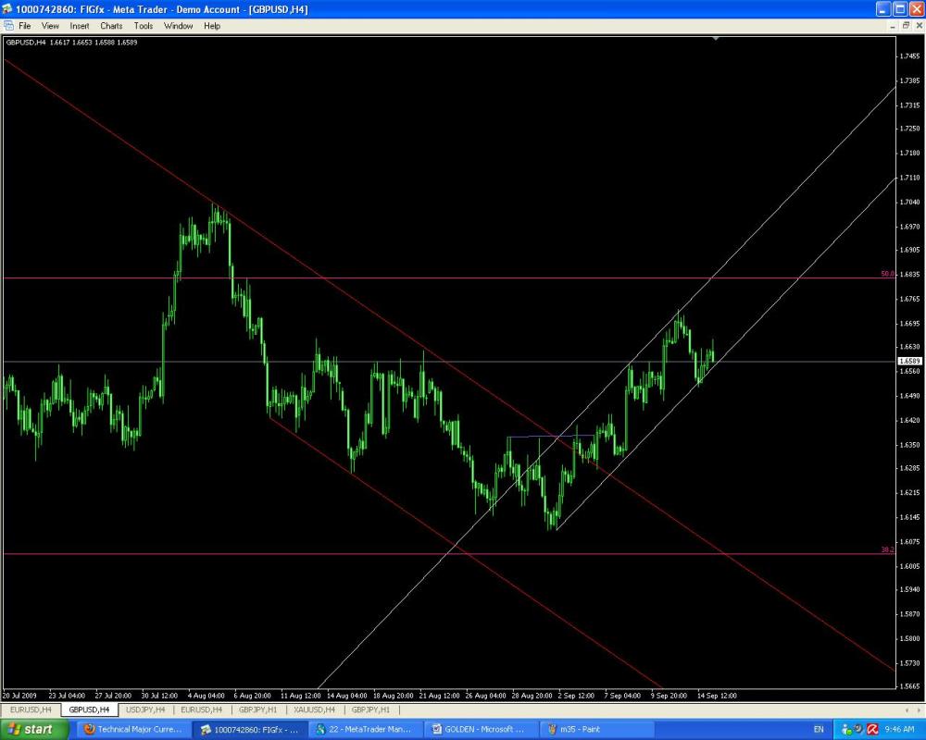Image resolution: width=926 pixels, height=740 pixels.
Task: Open the Window menu
Action: [x=178, y=26]
